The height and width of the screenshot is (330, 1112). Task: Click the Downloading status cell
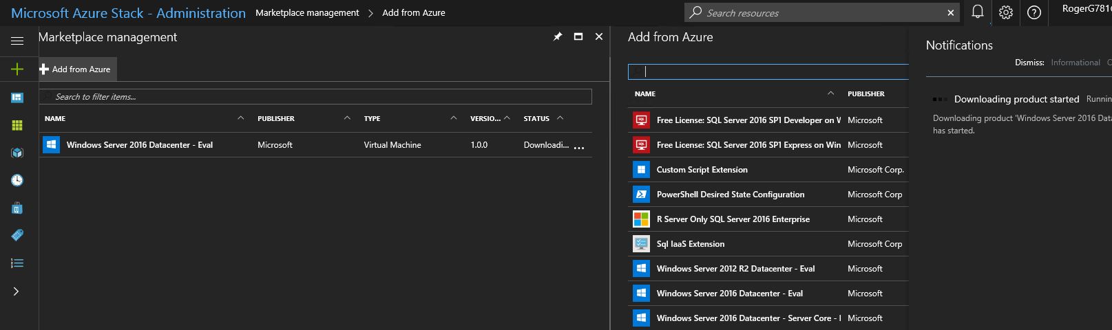click(x=546, y=145)
